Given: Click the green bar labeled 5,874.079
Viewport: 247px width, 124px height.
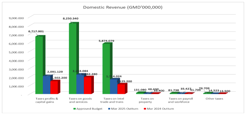Looking at the screenshot, I should click(x=106, y=69).
